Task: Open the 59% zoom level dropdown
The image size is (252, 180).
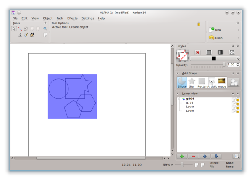Action: coord(169,165)
